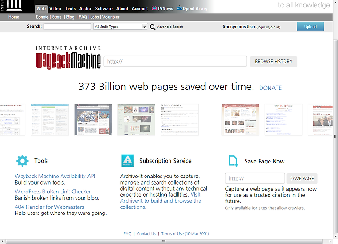Select the Web tab
Screen dimensions: 338x244
point(41,9)
